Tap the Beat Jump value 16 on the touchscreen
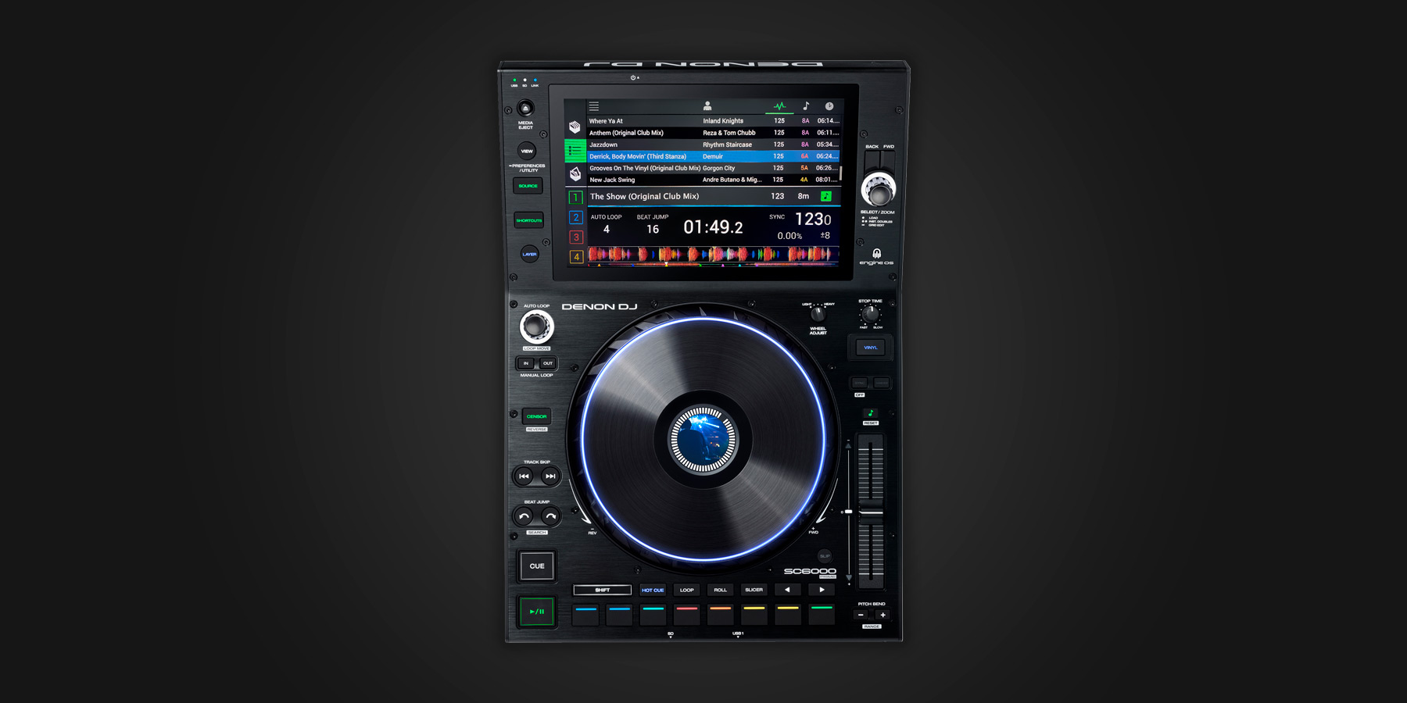The width and height of the screenshot is (1407, 703). pos(653,229)
